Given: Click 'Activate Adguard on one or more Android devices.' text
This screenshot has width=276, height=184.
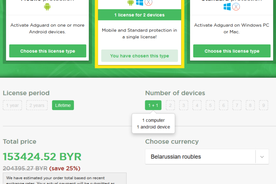Looking at the screenshot, I should pyautogui.click(x=47, y=28).
